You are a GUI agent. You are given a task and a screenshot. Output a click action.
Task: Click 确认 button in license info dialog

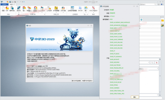[x=135, y=97]
